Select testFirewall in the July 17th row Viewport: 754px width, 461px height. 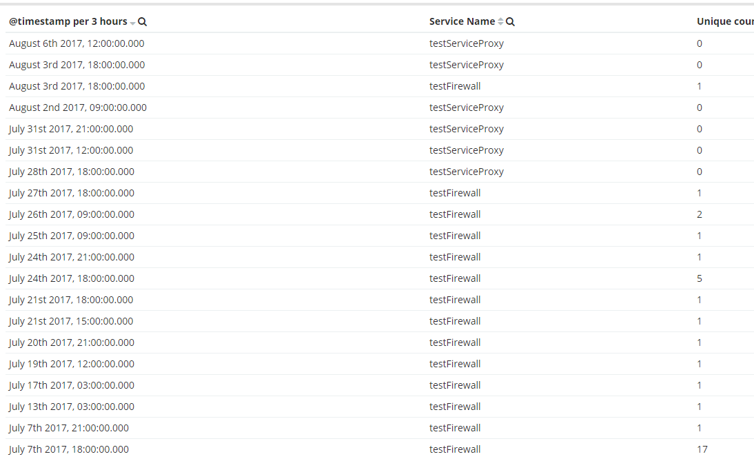[x=455, y=385]
